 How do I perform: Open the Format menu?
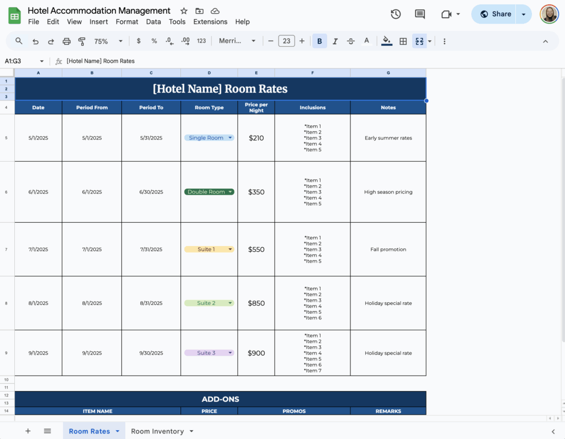[x=127, y=22]
